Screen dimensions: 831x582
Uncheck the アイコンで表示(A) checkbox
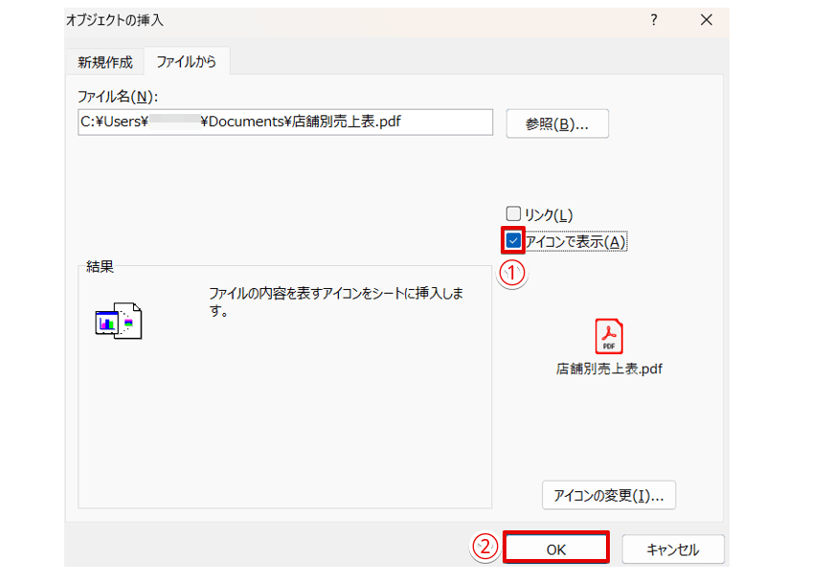[x=514, y=241]
